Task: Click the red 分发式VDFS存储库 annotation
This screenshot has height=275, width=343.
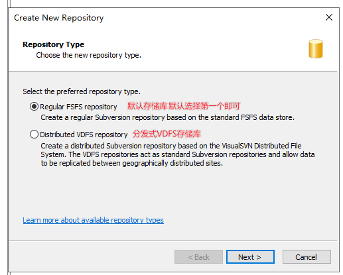Action: click(x=167, y=134)
